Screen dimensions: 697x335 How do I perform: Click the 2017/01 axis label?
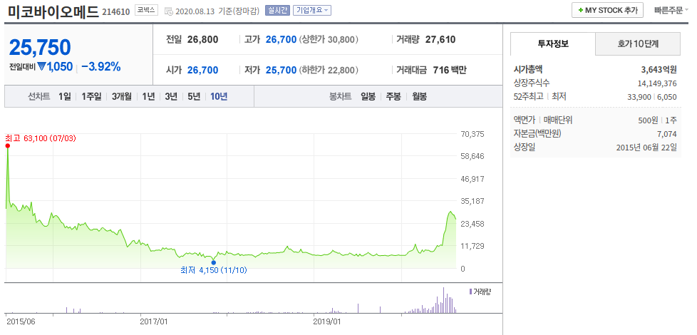(154, 321)
